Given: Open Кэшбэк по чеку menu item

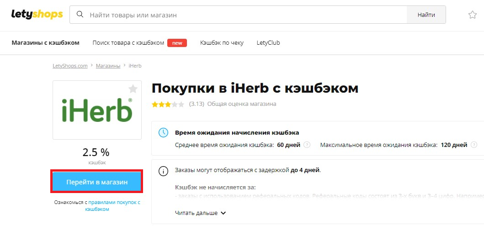Looking at the screenshot, I should coord(222,43).
